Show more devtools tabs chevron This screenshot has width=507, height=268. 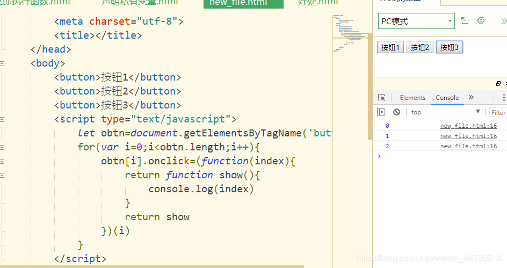coord(471,97)
